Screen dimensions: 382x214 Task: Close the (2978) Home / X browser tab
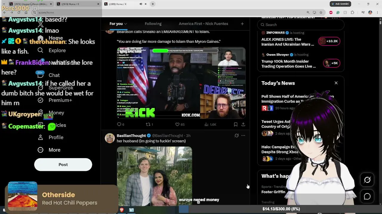[98, 4]
